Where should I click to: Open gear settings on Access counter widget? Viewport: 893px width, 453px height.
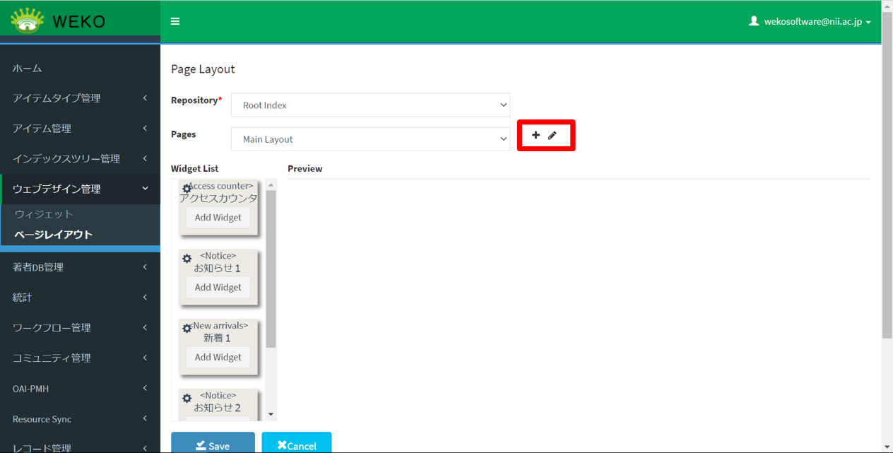[187, 189]
